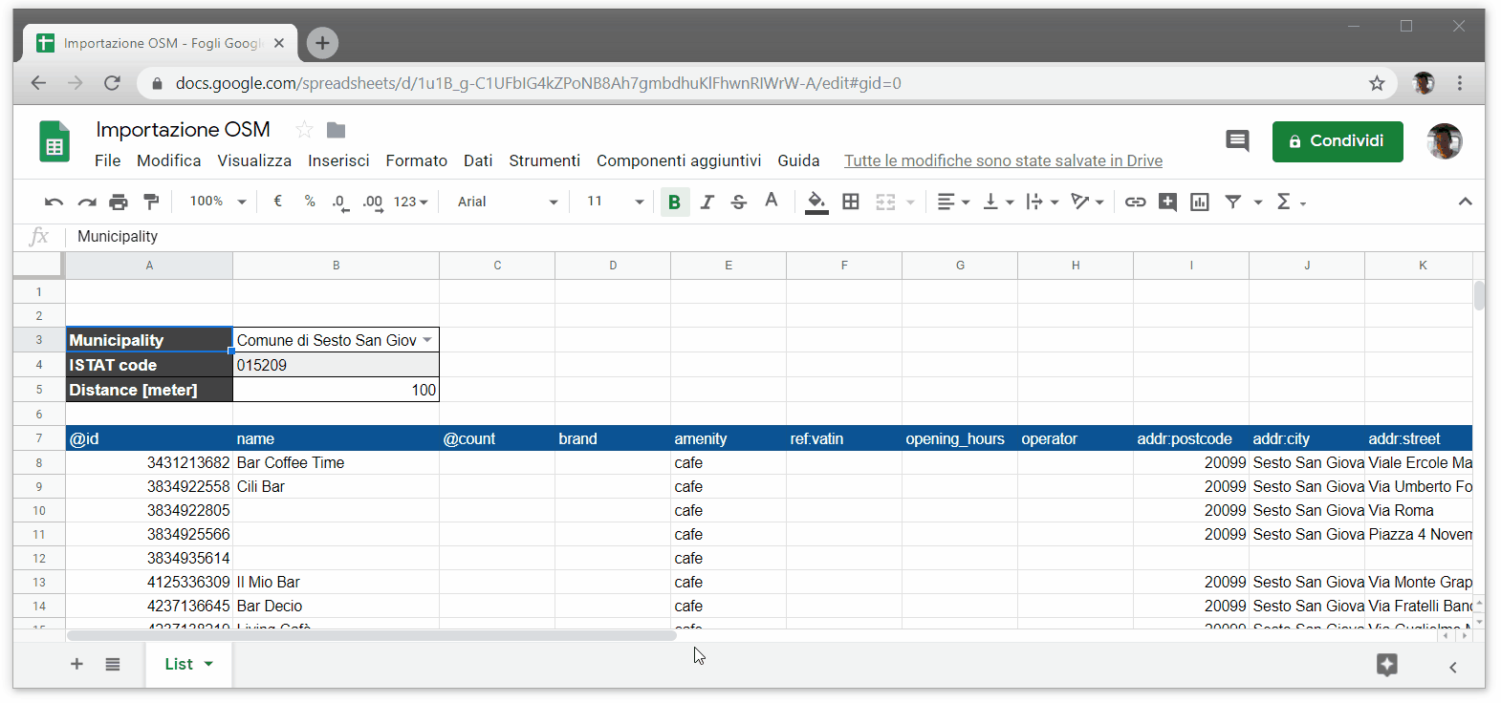Screen dimensions: 1501x703
Task: Select the paint format roller tool
Action: (x=151, y=202)
